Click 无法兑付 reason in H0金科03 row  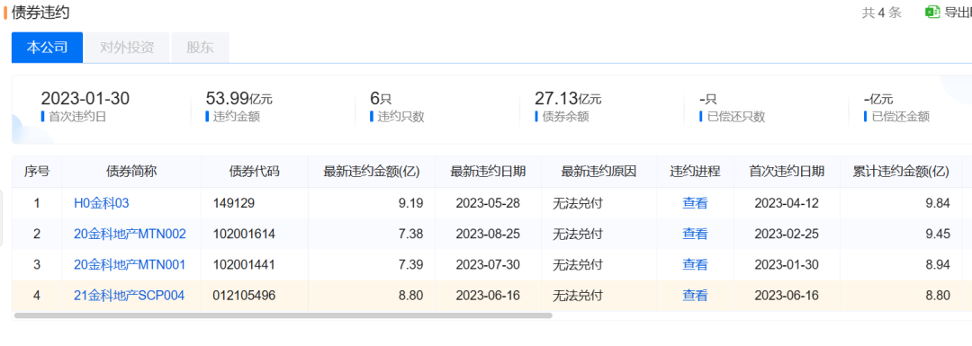(578, 203)
